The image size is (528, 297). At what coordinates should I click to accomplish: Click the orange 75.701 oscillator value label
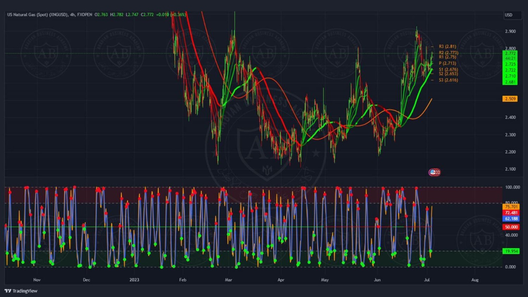click(x=511, y=207)
